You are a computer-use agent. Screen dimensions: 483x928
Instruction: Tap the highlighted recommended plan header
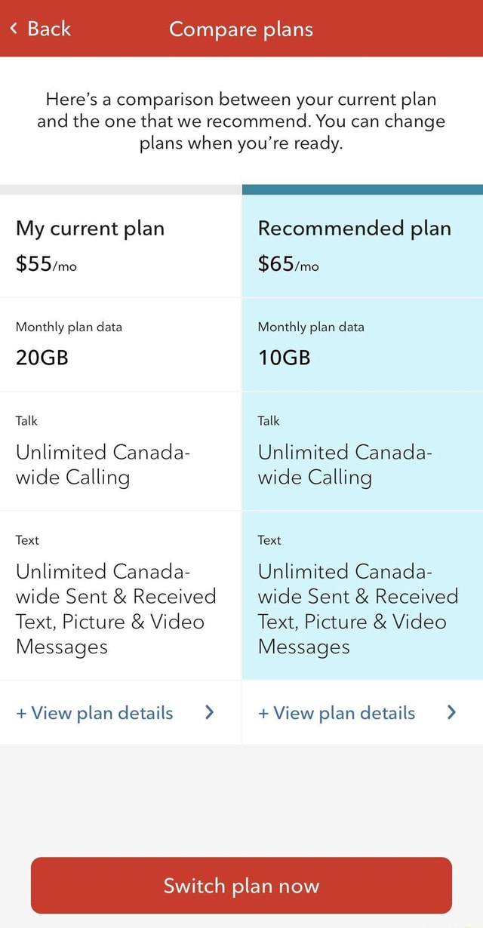tap(354, 229)
